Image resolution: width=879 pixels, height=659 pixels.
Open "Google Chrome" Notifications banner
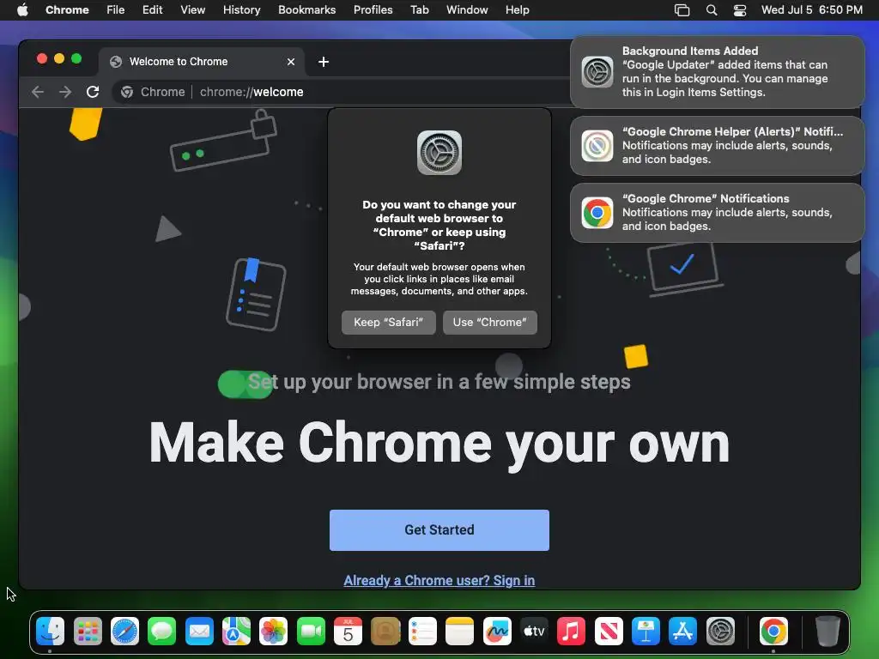[717, 213]
